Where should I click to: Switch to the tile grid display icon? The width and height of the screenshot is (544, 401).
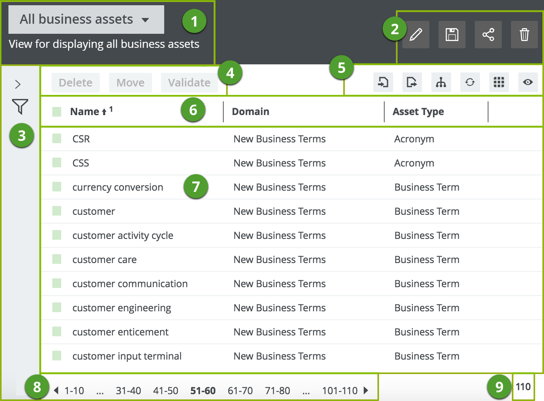[x=499, y=82]
